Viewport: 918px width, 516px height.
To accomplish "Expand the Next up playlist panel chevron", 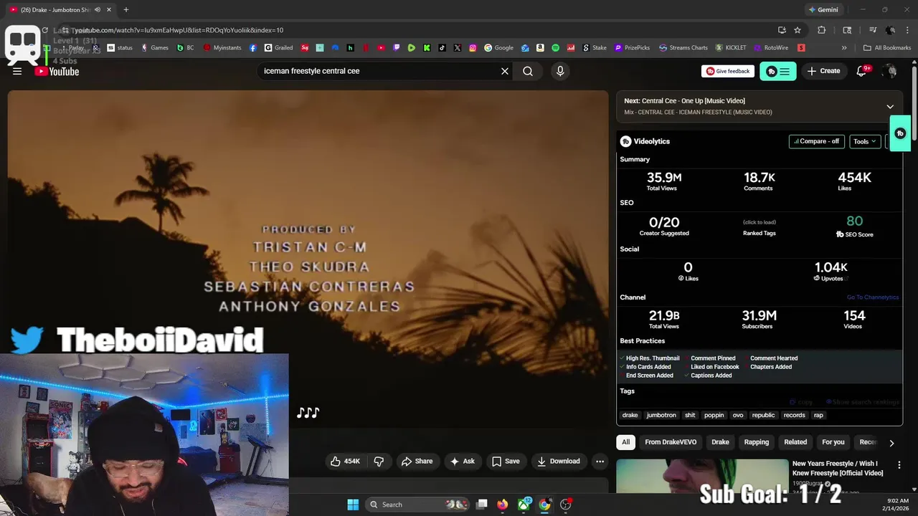I will [890, 107].
